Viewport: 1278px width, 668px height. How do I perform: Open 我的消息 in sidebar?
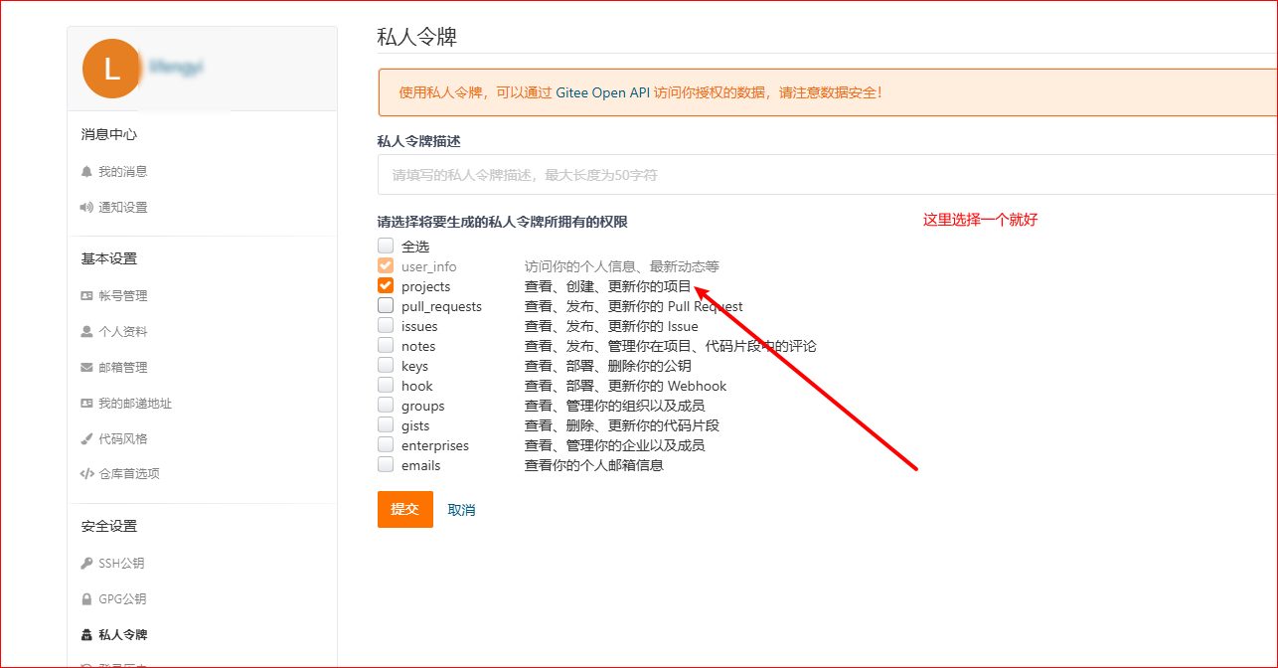click(x=122, y=172)
